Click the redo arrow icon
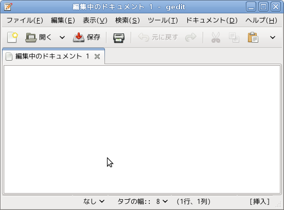The image size is (284, 210). (x=191, y=37)
